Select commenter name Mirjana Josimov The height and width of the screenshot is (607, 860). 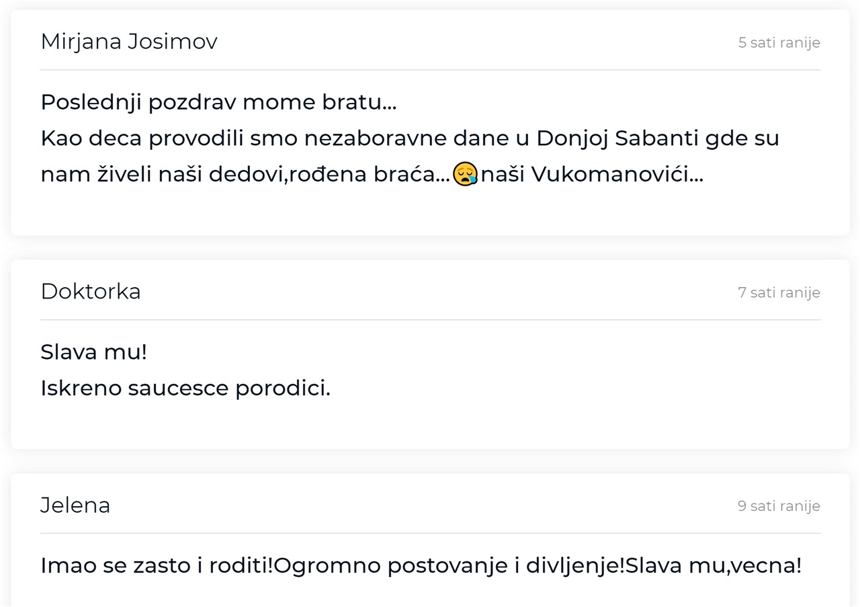129,42
